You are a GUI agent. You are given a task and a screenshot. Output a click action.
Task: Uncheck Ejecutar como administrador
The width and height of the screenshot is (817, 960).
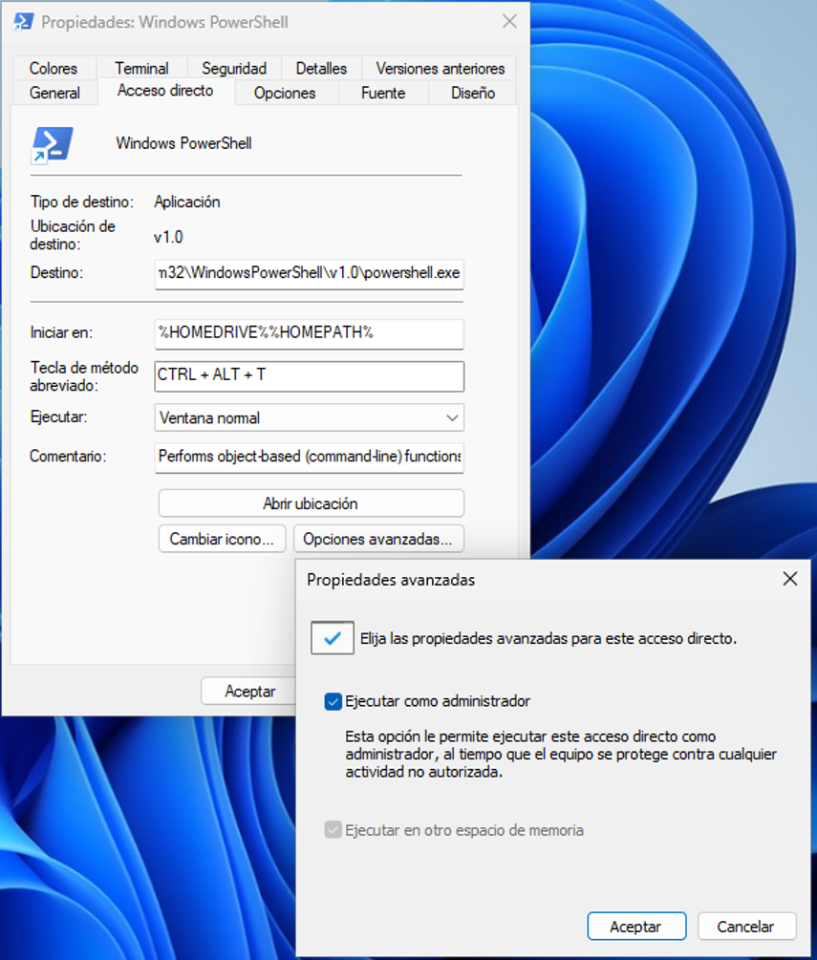coord(333,702)
